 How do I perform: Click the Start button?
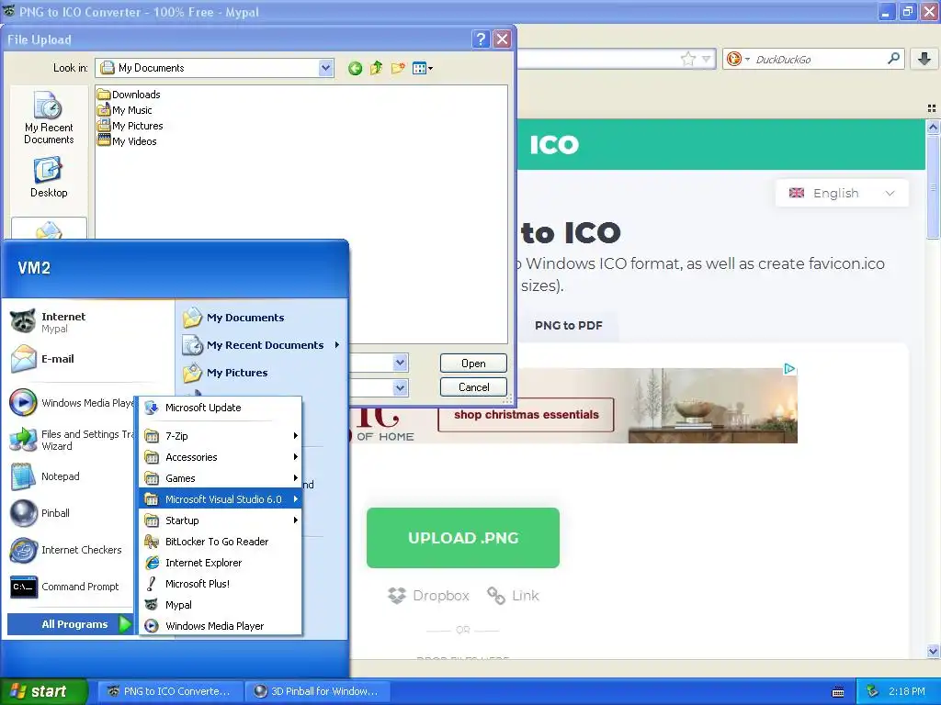tap(43, 691)
